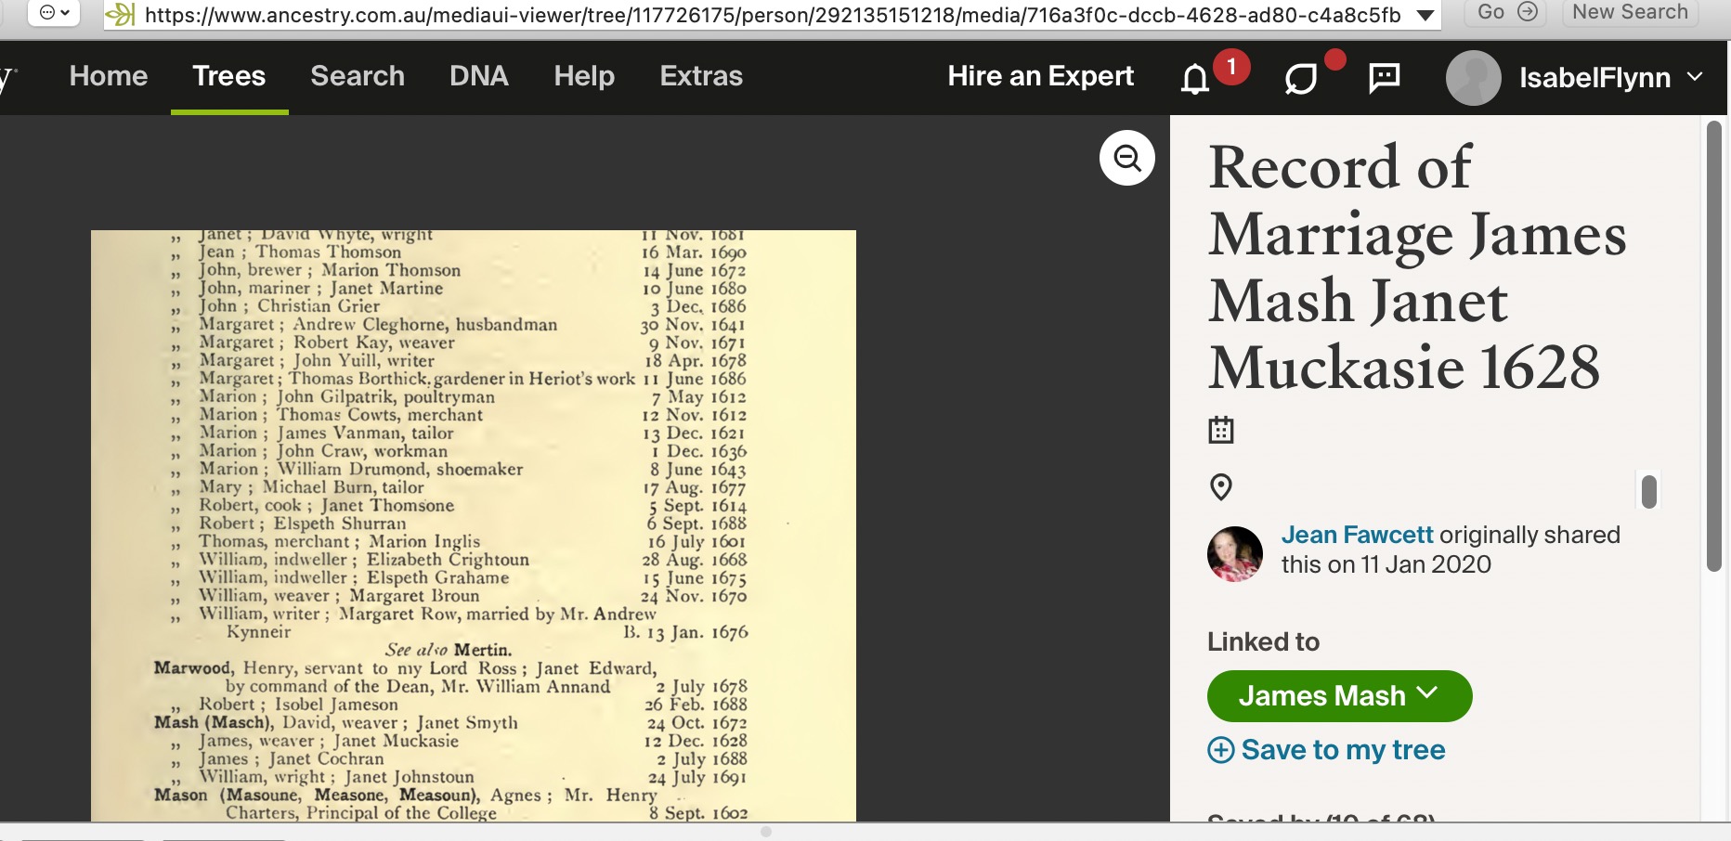
Task: Click the calendar date icon
Action: coord(1220,430)
